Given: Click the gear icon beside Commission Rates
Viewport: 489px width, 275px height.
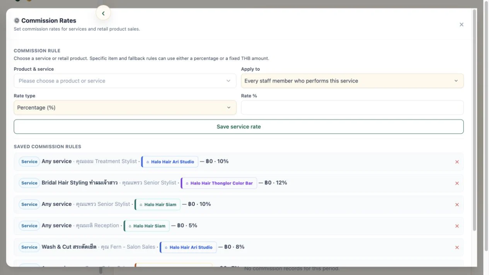Looking at the screenshot, I should coord(17,20).
